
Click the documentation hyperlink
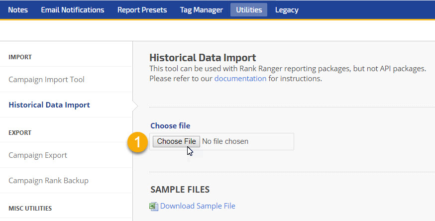[x=240, y=78]
